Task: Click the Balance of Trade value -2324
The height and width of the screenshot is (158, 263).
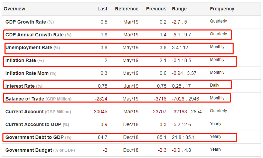Action: coord(101,99)
